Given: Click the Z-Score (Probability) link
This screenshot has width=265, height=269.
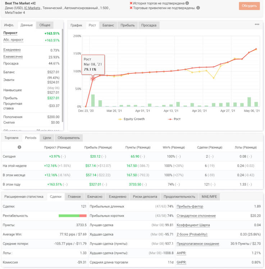Looking at the screenshot, I should (x=192, y=234).
